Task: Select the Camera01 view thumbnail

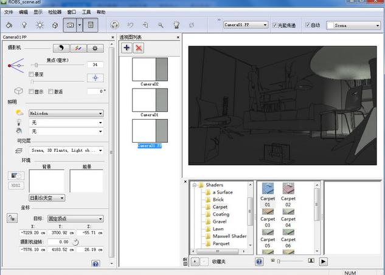Action: [150, 100]
